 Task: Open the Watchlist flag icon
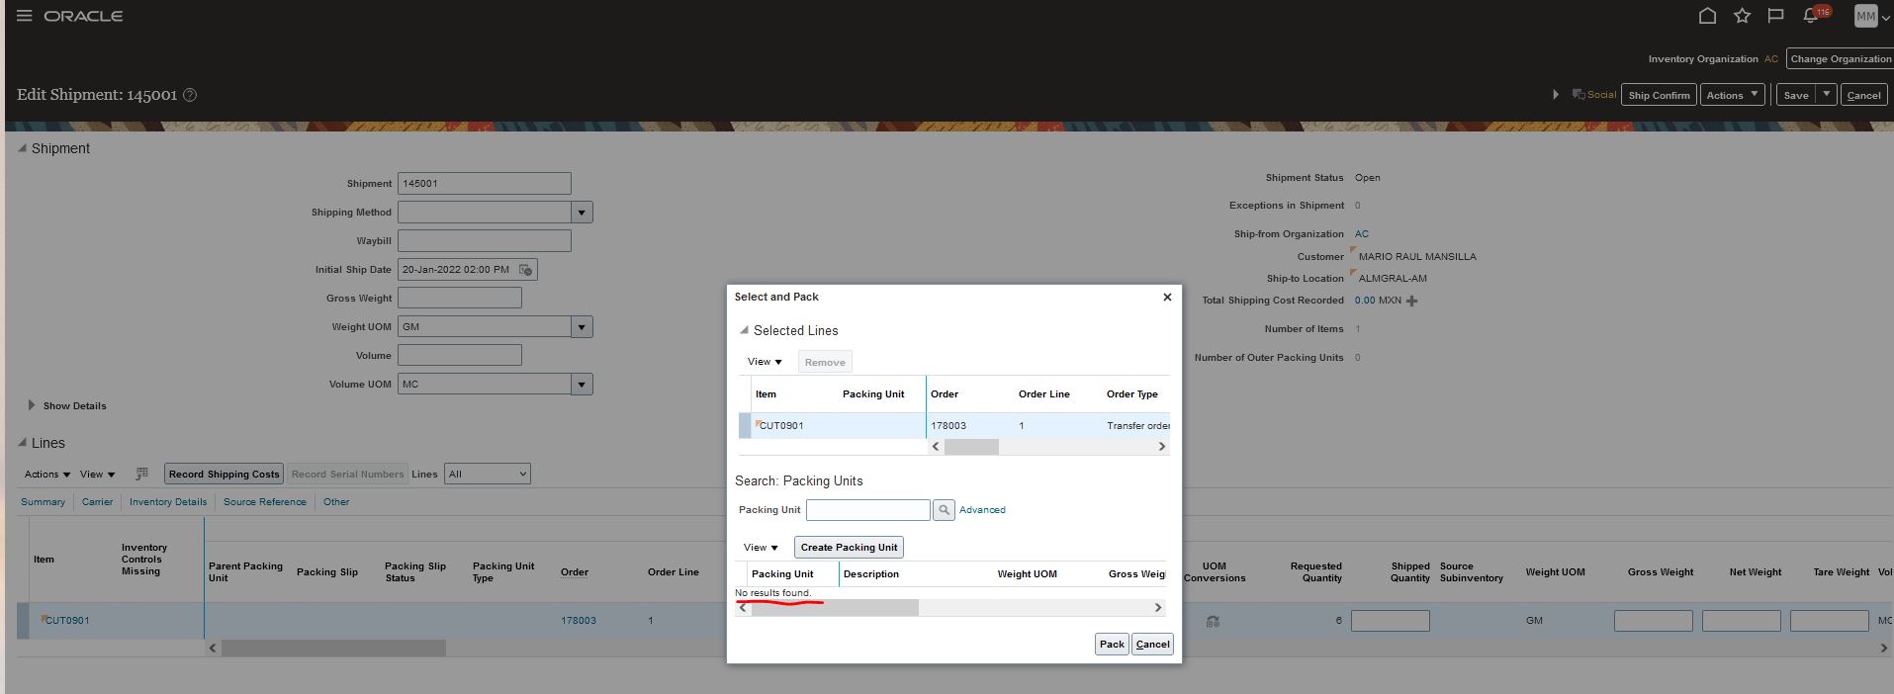point(1775,16)
